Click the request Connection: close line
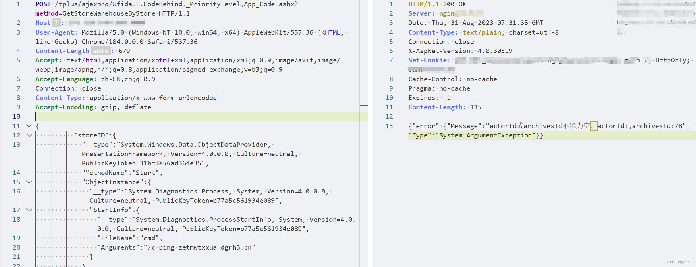 pyautogui.click(x=68, y=88)
